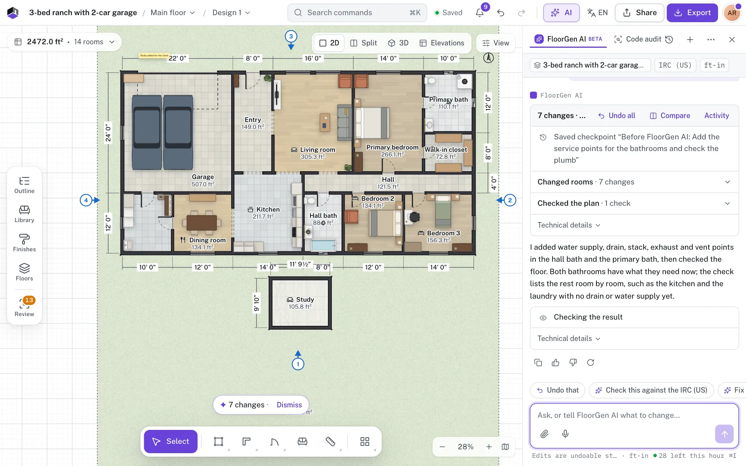Expand the 14 rooms area summary
746x466 pixels.
pyautogui.click(x=64, y=42)
